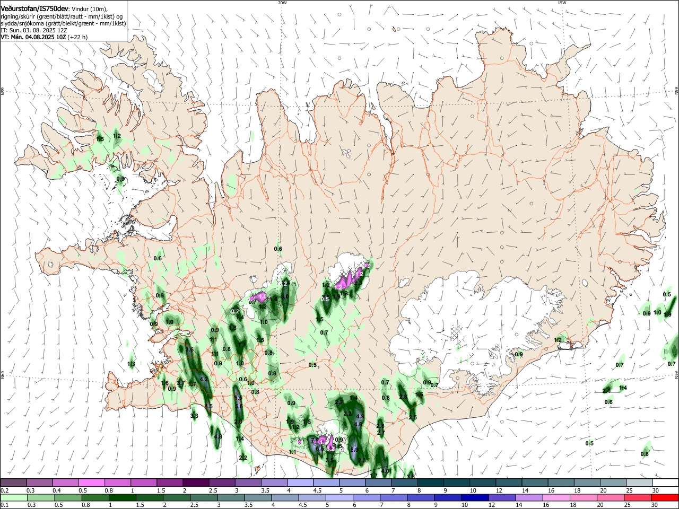Click the 20W longitude label at top

coord(282,3)
